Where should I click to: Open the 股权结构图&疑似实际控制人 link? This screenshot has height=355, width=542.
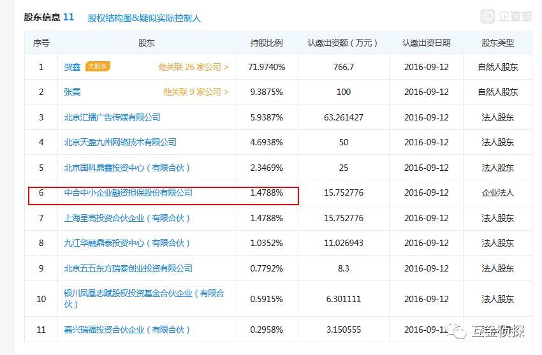tap(144, 18)
